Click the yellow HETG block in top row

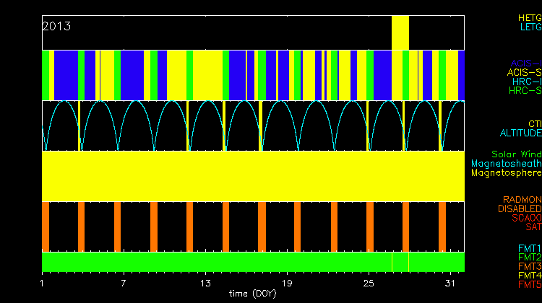point(400,32)
